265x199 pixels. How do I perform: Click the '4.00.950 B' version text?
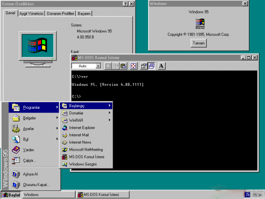click(85, 37)
